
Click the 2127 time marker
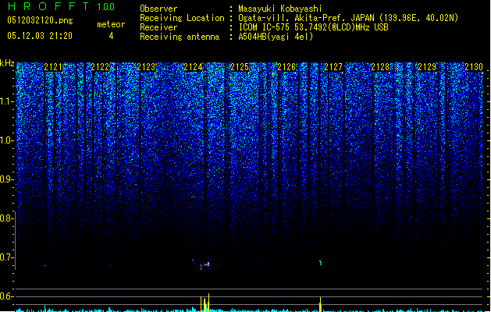click(333, 67)
